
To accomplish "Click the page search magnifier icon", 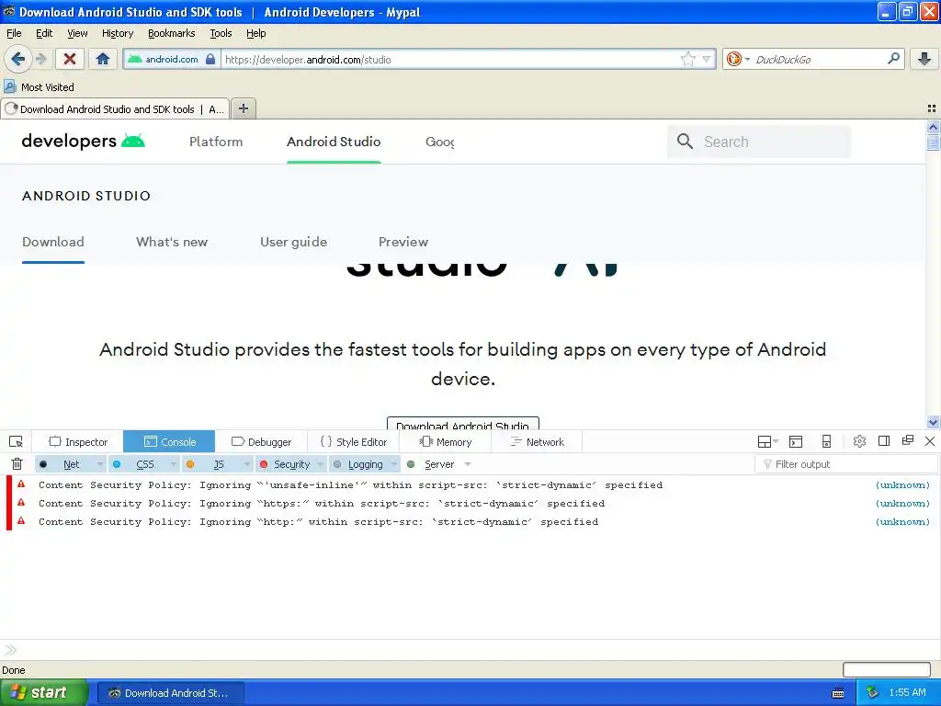I will (685, 142).
